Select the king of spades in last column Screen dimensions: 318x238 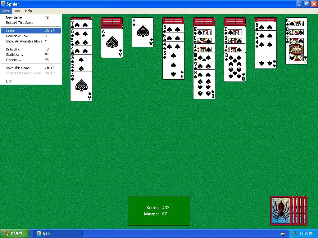(x=296, y=22)
